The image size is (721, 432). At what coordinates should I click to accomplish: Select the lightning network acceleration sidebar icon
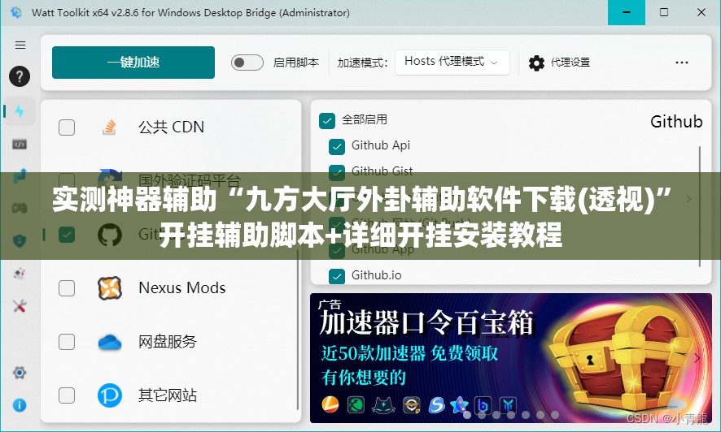coord(20,110)
